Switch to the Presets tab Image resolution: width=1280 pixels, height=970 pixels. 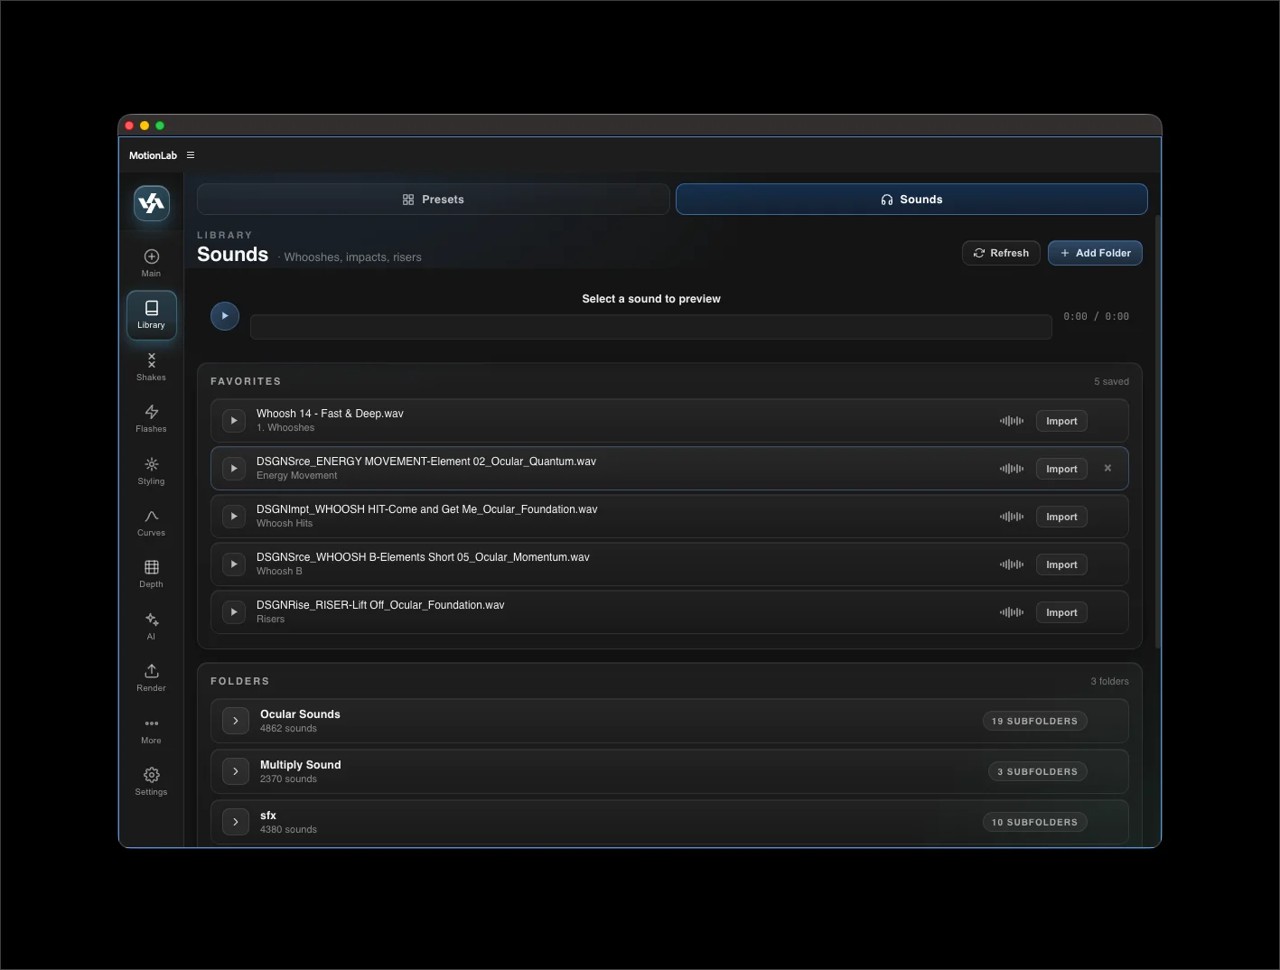(434, 200)
